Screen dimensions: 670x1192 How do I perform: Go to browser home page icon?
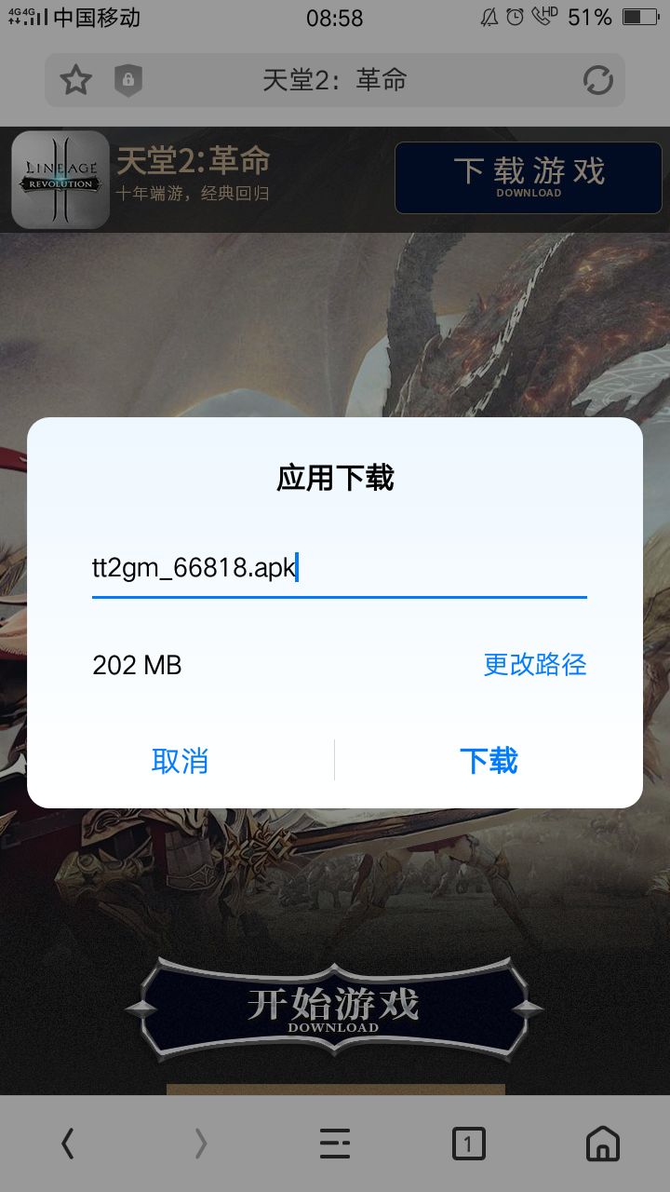pos(603,1143)
